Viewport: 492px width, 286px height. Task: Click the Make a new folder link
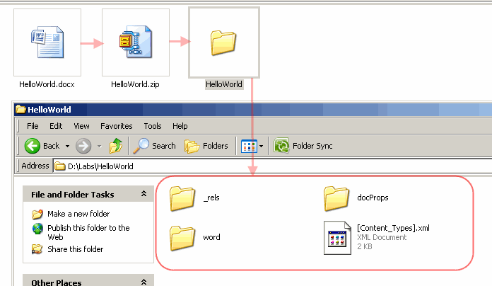[78, 214]
